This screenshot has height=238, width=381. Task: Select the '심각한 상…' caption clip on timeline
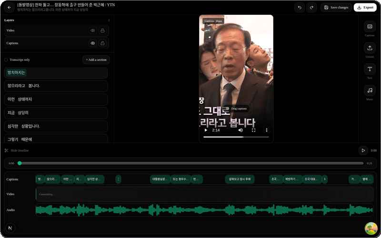pos(94,179)
